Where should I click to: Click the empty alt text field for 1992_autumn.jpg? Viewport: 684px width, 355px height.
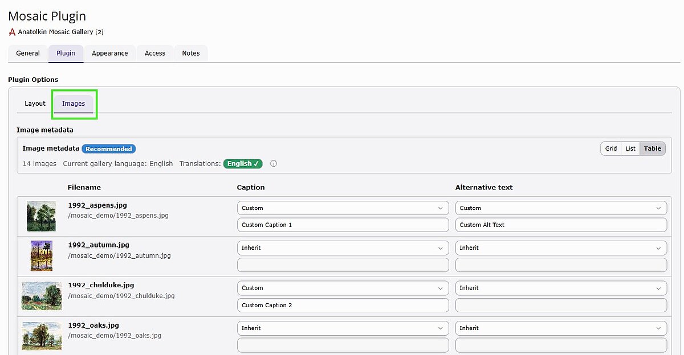pyautogui.click(x=561, y=265)
